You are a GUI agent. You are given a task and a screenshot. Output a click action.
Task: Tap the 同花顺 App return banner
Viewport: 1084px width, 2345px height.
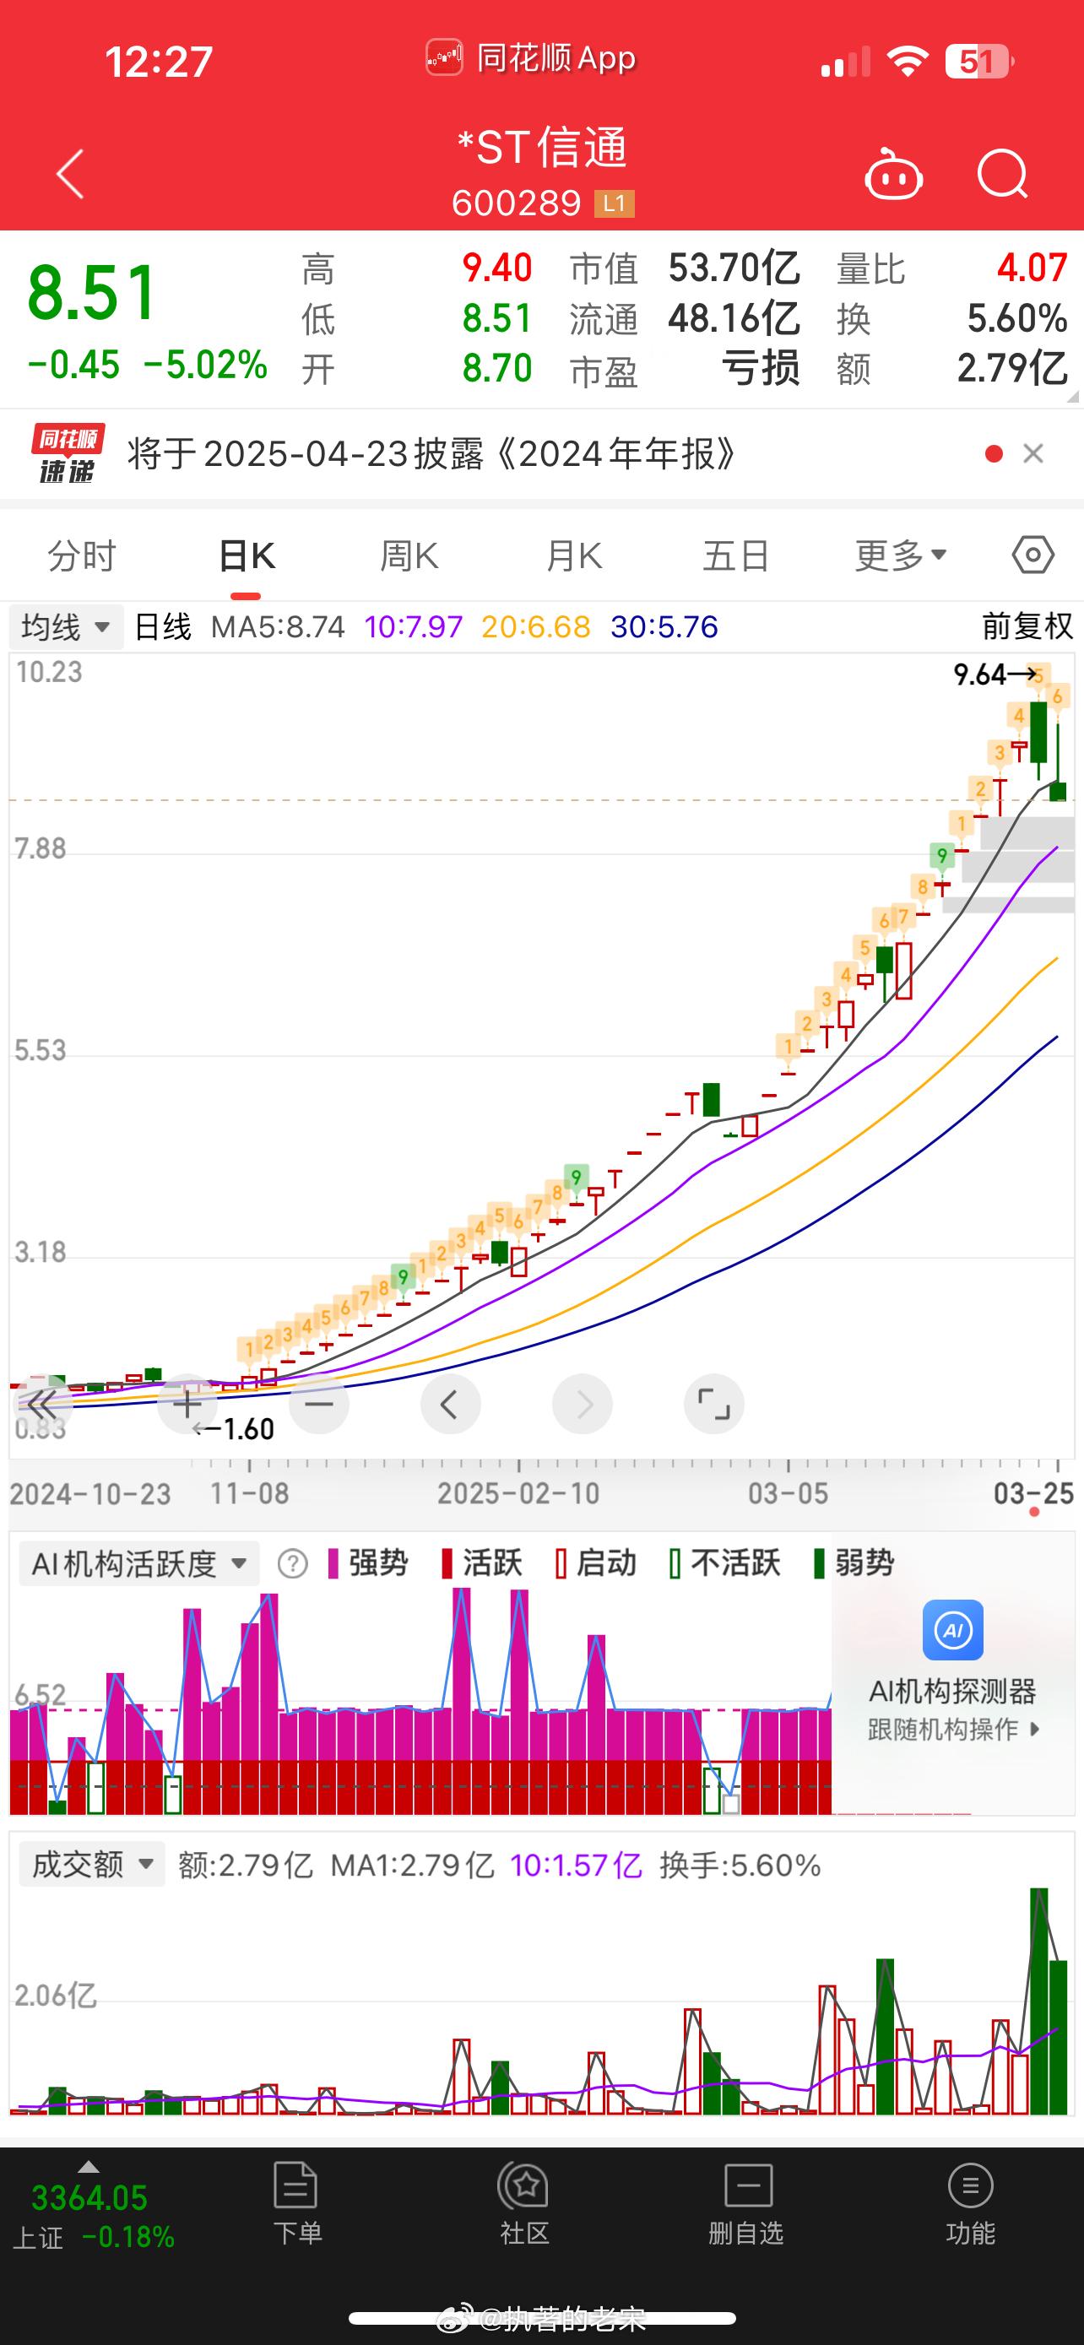(x=532, y=58)
